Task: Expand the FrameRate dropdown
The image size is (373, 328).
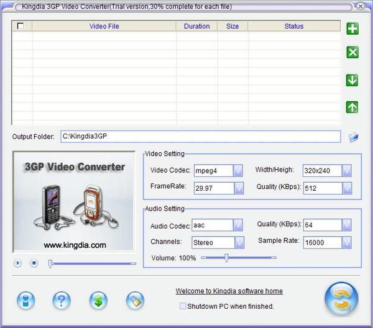Action: (239, 188)
